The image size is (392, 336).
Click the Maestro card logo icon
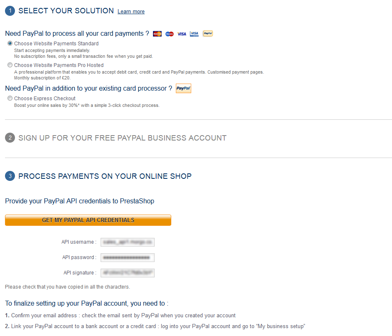pos(169,34)
